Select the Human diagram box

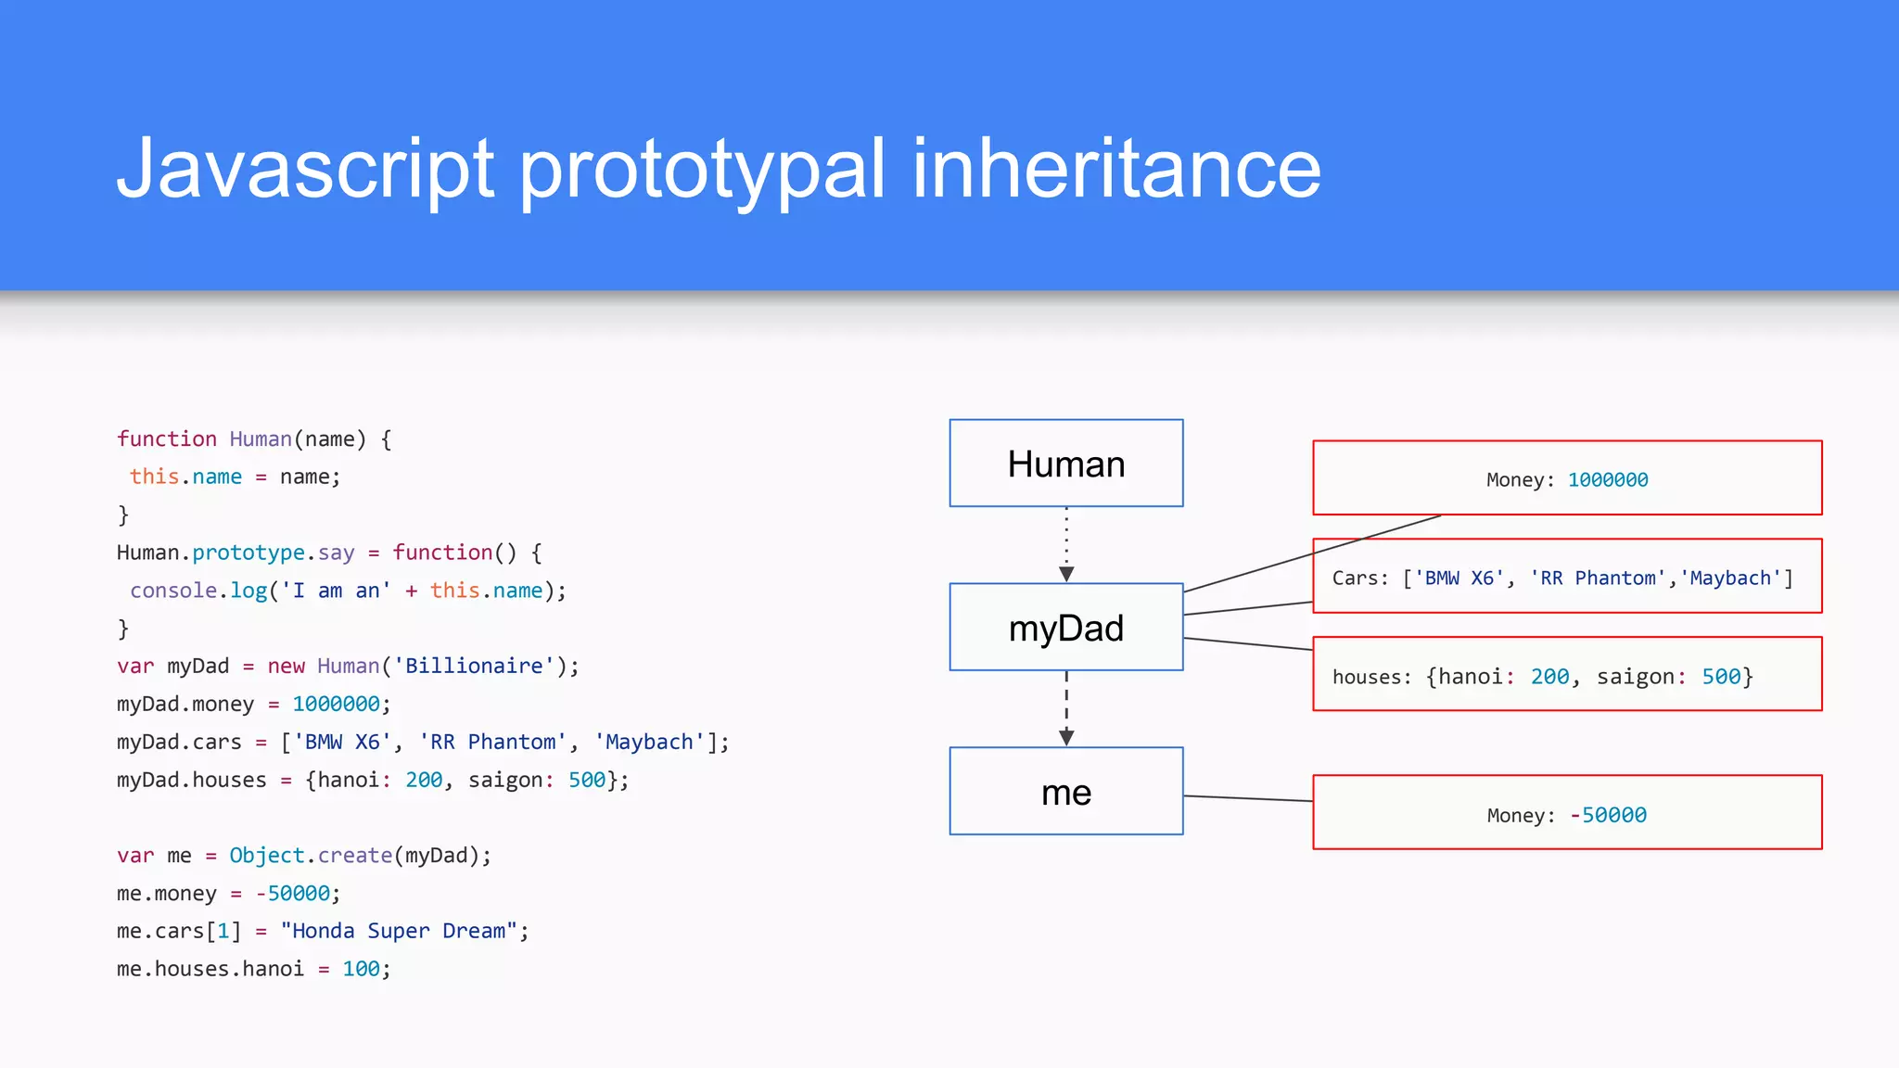coord(1065,464)
